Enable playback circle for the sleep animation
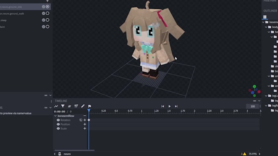 [x=47, y=20]
